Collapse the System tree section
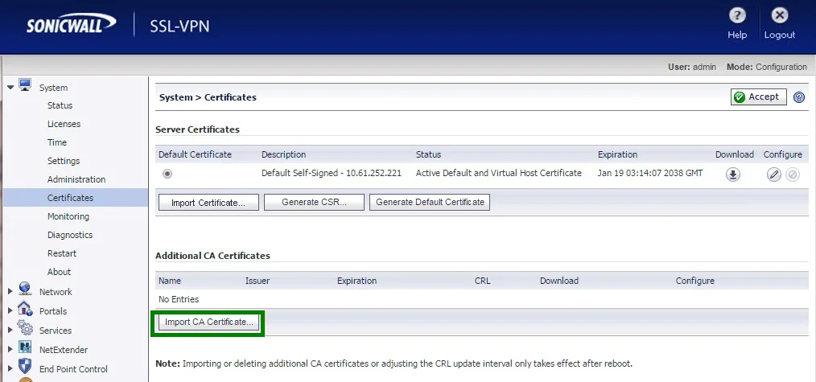 coord(10,87)
